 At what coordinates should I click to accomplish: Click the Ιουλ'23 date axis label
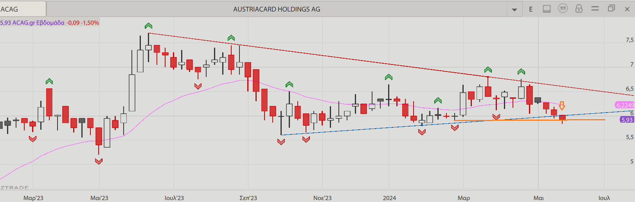click(x=174, y=198)
